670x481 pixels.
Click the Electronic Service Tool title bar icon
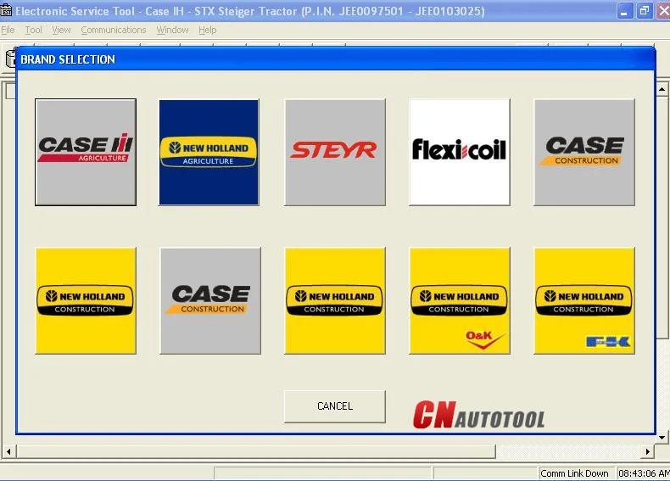pyautogui.click(x=6, y=10)
